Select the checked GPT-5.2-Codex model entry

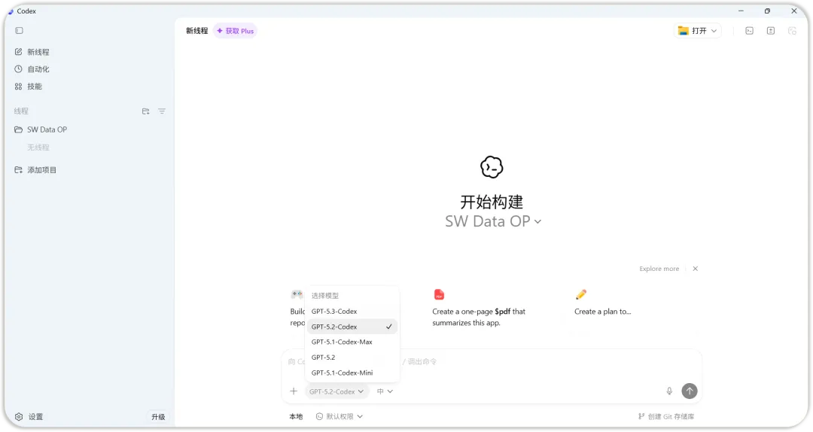point(352,327)
